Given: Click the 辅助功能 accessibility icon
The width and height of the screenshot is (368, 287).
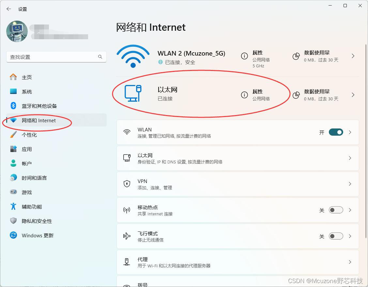Looking at the screenshot, I should coord(13,206).
